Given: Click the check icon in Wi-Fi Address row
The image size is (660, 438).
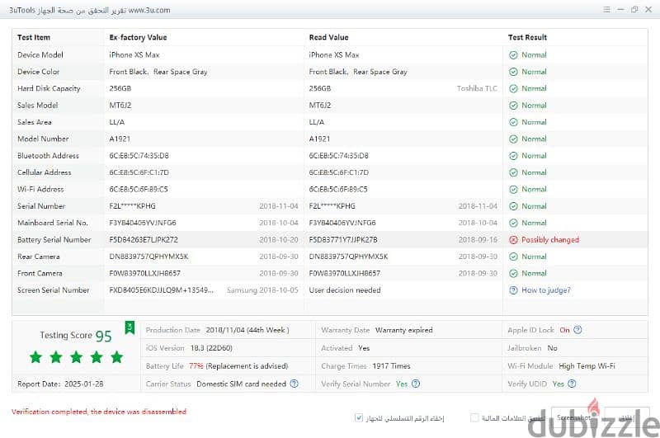Looking at the screenshot, I should pos(513,190).
